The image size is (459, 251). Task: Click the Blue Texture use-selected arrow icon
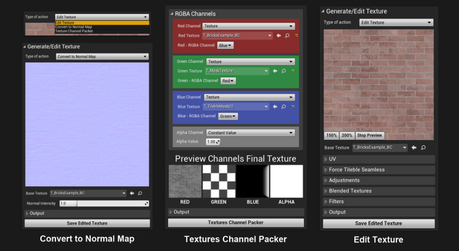(x=276, y=106)
